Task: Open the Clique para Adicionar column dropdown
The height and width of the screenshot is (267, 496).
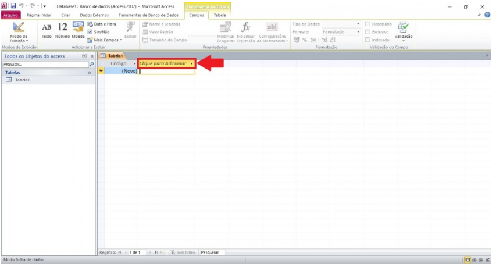Action: [x=192, y=63]
